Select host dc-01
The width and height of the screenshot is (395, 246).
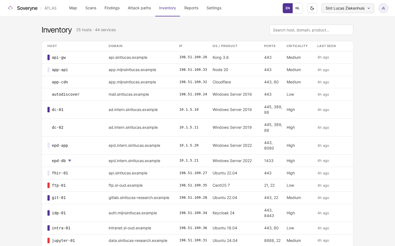(x=58, y=110)
